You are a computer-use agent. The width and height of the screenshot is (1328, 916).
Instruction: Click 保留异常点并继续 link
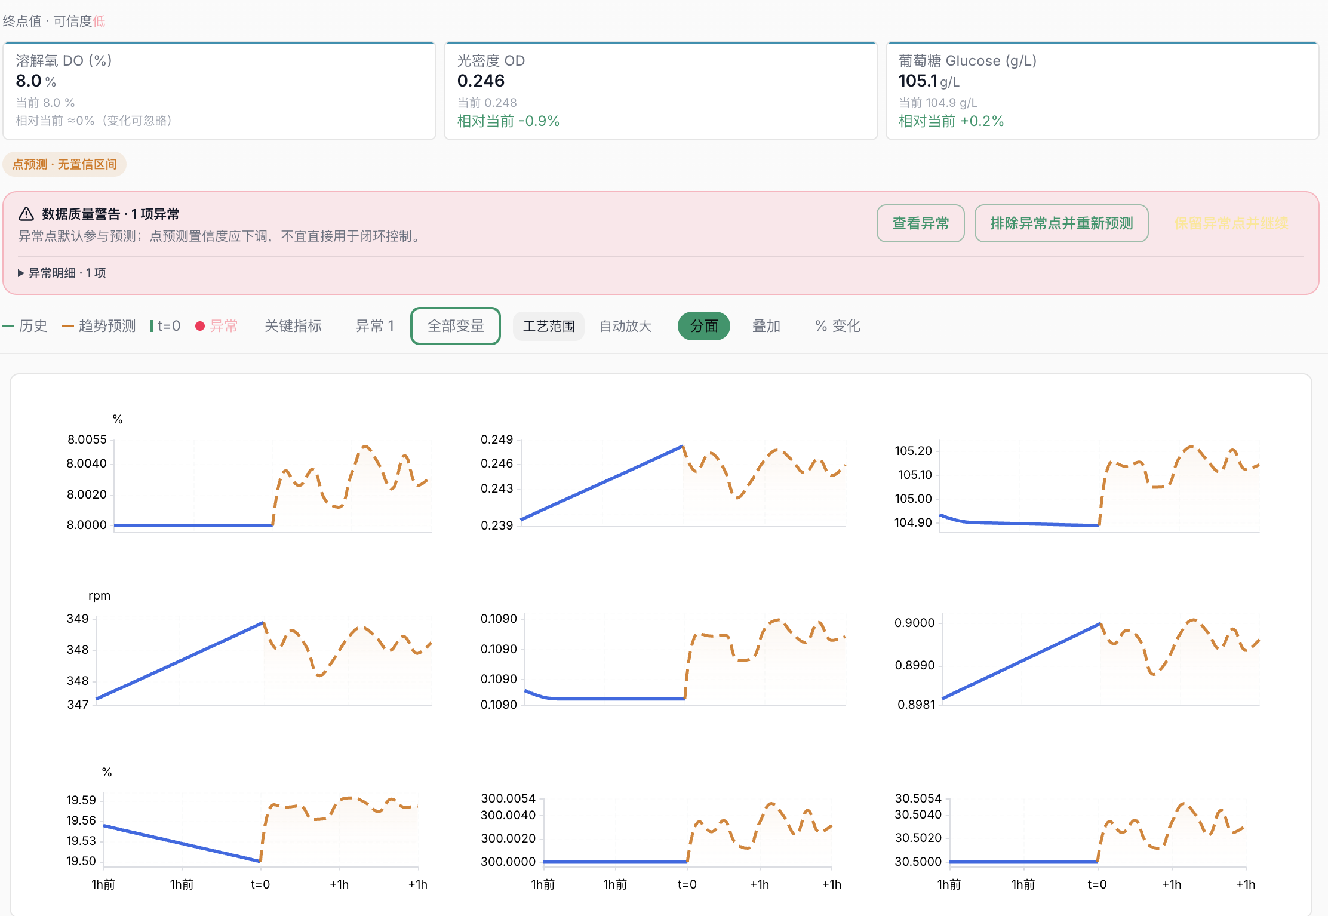1231,223
